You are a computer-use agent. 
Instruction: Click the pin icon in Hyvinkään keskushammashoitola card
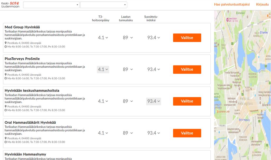tap(6, 106)
